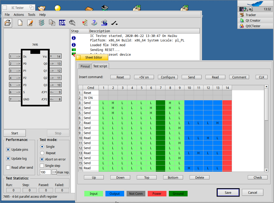This screenshot has width=274, height=203.
Task: Click the chip with question mark icon
Action: (94, 23)
